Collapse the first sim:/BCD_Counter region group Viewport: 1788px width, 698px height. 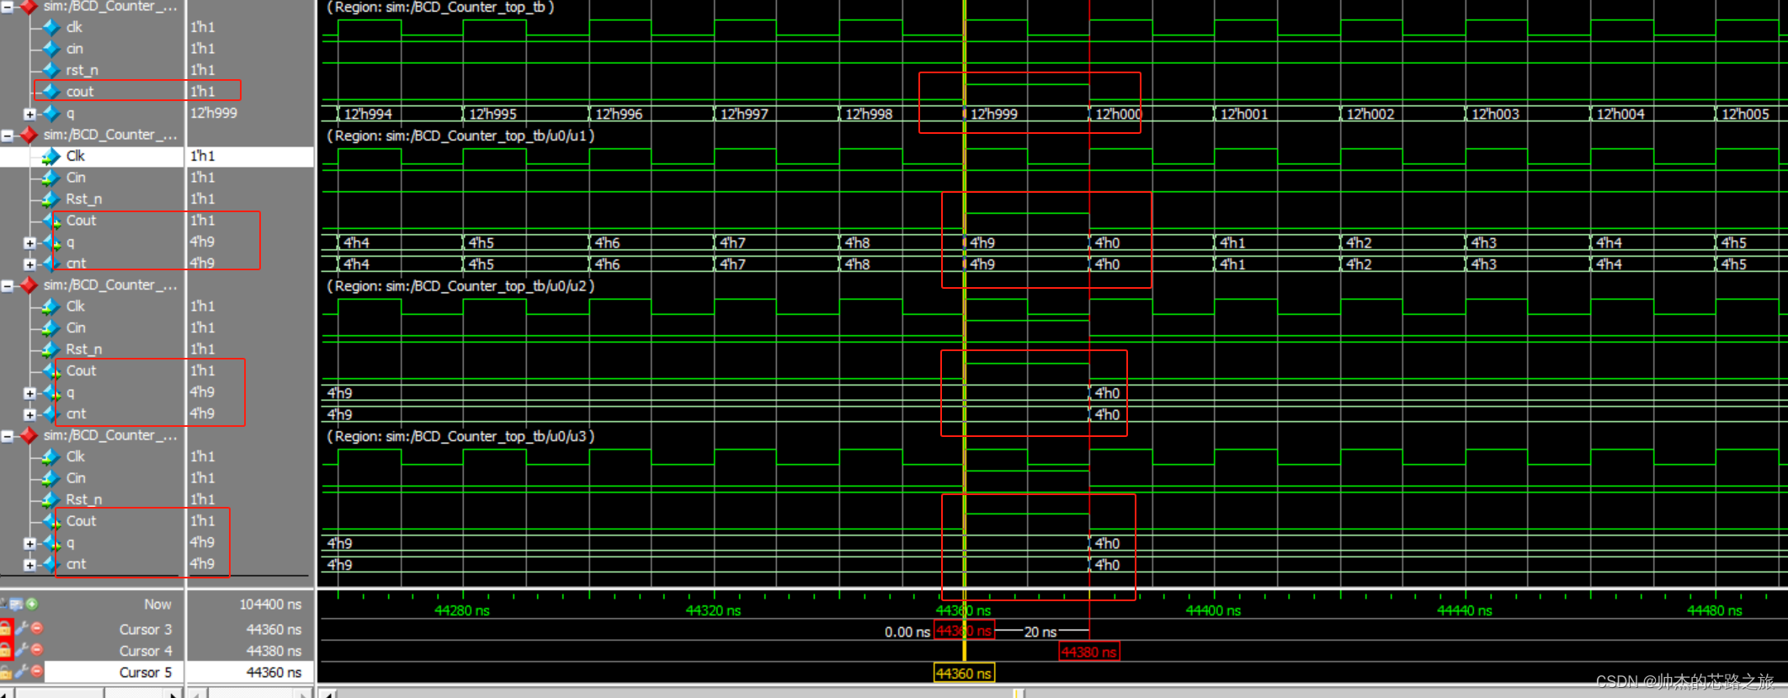7,7
